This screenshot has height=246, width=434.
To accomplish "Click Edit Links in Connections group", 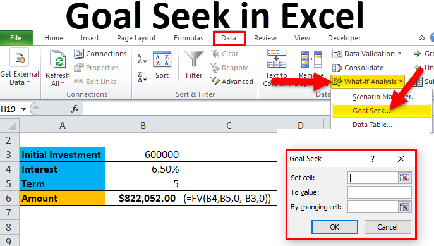I will [95, 82].
